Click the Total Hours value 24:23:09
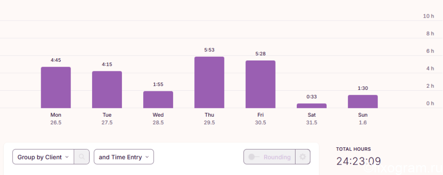The height and width of the screenshot is (175, 443). (359, 161)
